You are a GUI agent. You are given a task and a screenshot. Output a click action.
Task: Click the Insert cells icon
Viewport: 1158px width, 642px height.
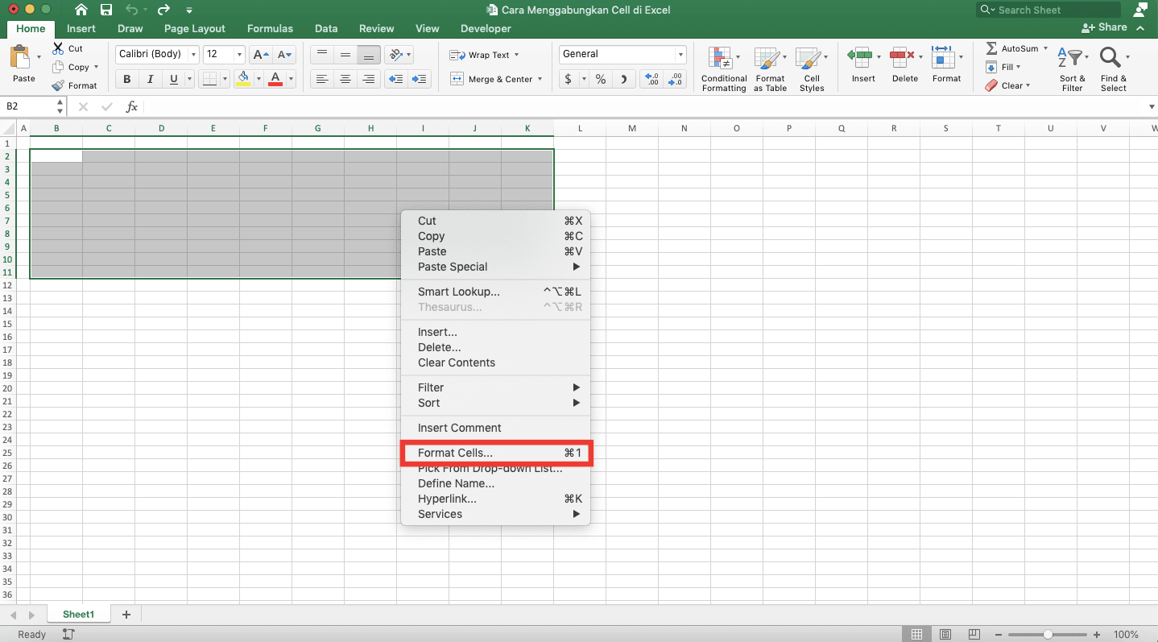[x=860, y=58]
